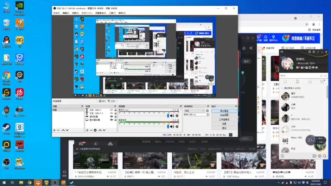Open transition properties gear icon

tap(207, 111)
